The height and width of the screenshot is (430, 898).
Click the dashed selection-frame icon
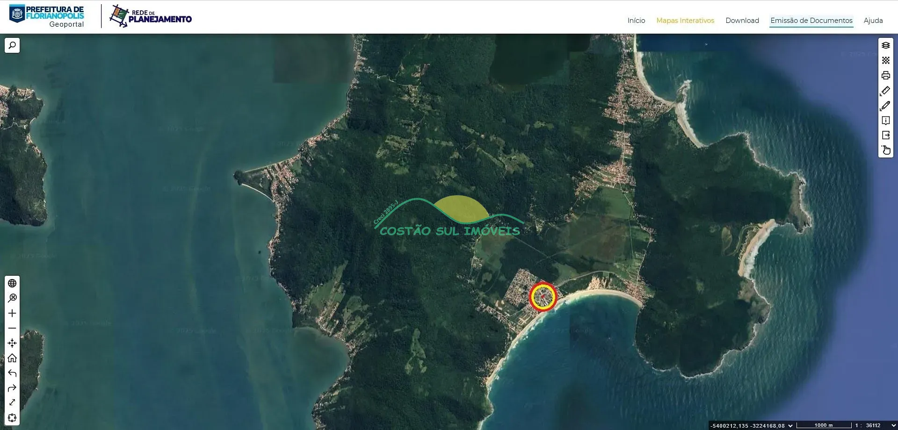click(12, 417)
